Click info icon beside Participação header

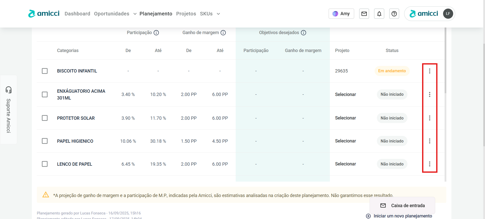156,33
